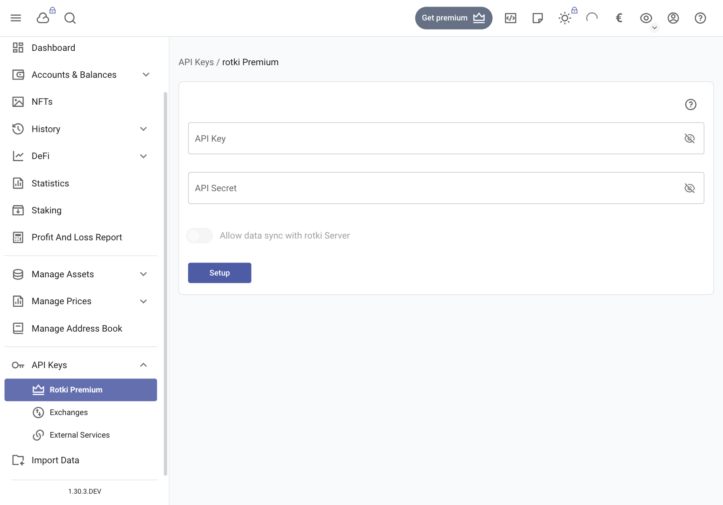Viewport: 723px width, 505px height.
Task: Click the Staking inbox icon
Action: tap(18, 210)
